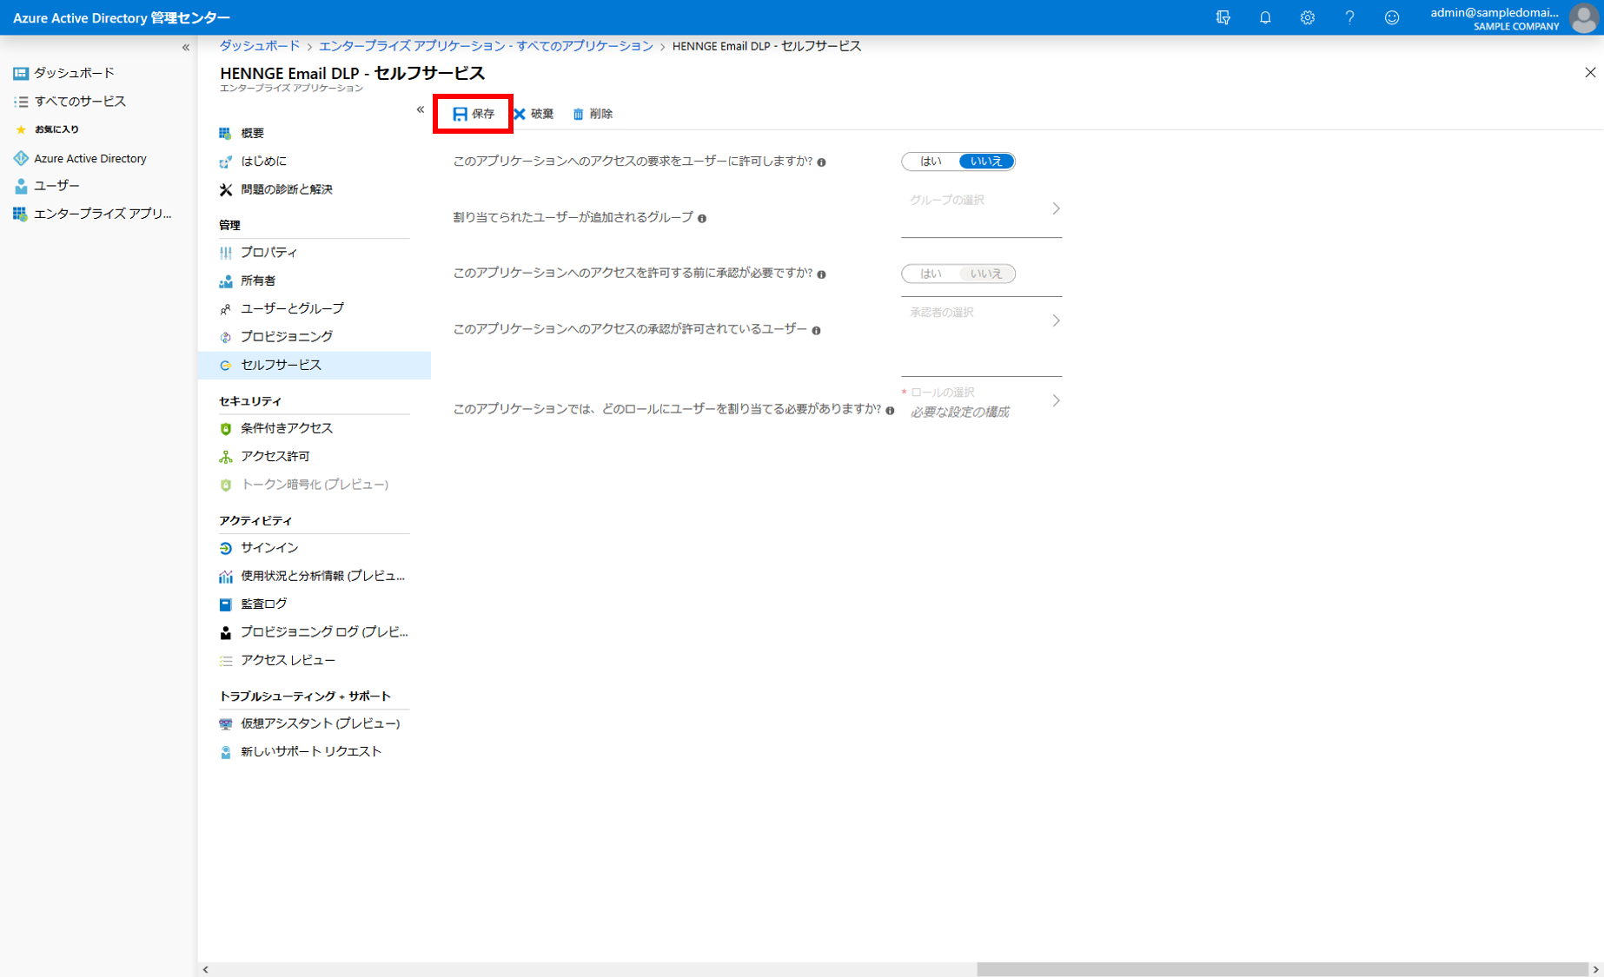Open プロビジョニング page
Image resolution: width=1604 pixels, height=977 pixels.
click(x=286, y=336)
